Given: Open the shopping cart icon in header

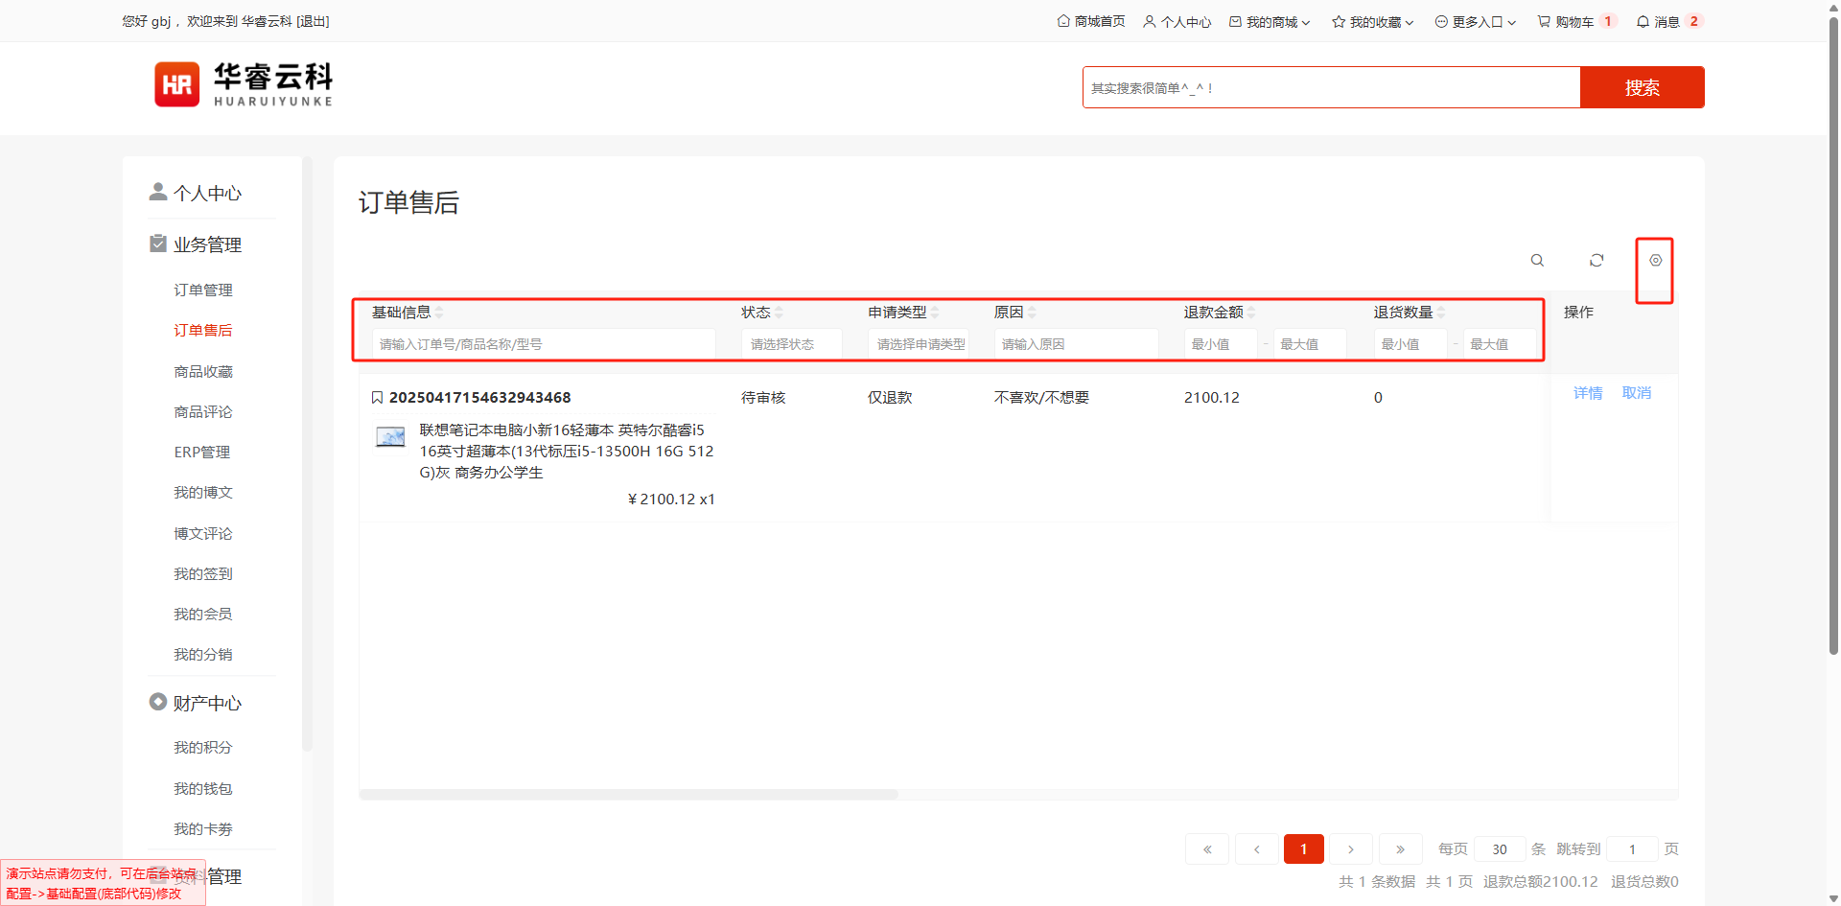Looking at the screenshot, I should pos(1544,21).
